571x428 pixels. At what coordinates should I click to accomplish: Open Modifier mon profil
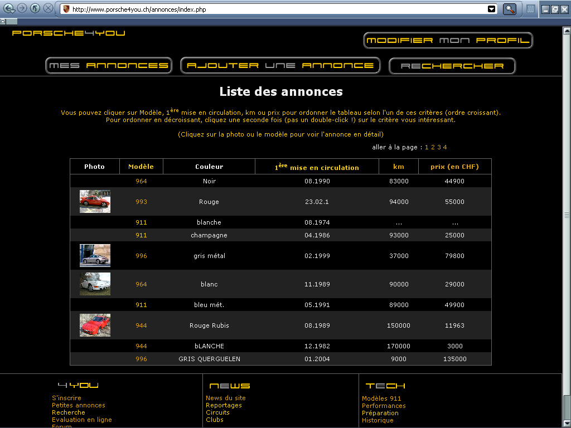(448, 40)
